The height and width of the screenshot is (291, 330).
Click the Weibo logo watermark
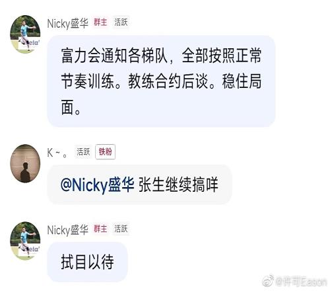(268, 281)
